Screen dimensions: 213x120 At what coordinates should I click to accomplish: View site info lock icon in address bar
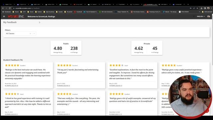pos(14,8)
